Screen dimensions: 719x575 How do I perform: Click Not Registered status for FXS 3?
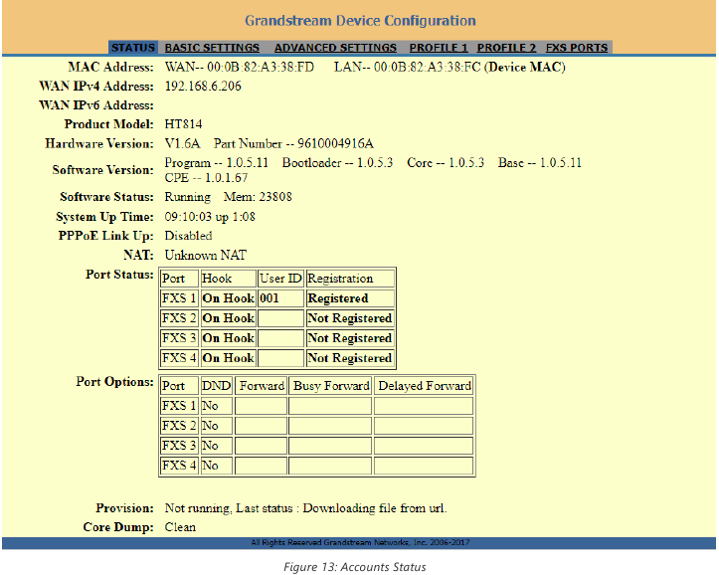[350, 338]
